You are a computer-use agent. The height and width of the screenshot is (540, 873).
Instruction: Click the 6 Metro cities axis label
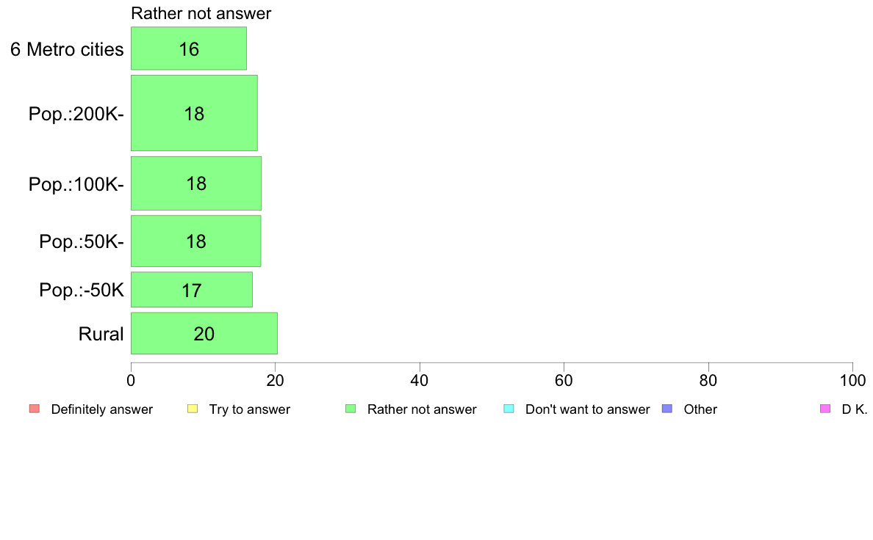(67, 49)
